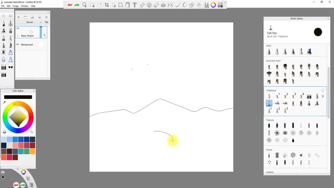This screenshot has width=334, height=188.
Task: Click the layer opacity value field
Action: pos(46,22)
